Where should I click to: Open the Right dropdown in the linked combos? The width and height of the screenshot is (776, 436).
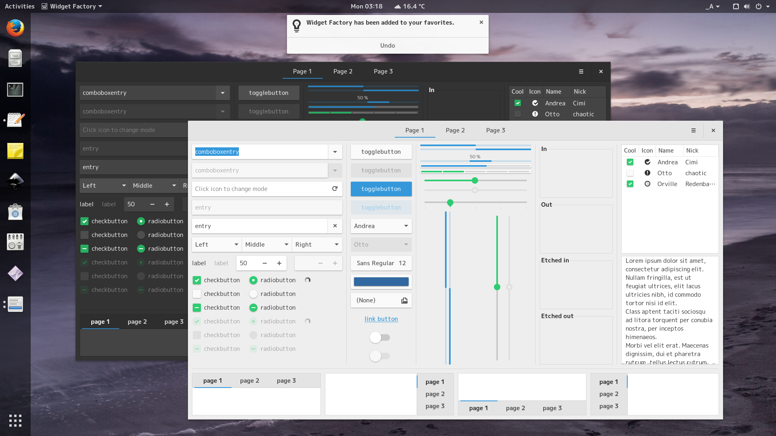coord(317,245)
